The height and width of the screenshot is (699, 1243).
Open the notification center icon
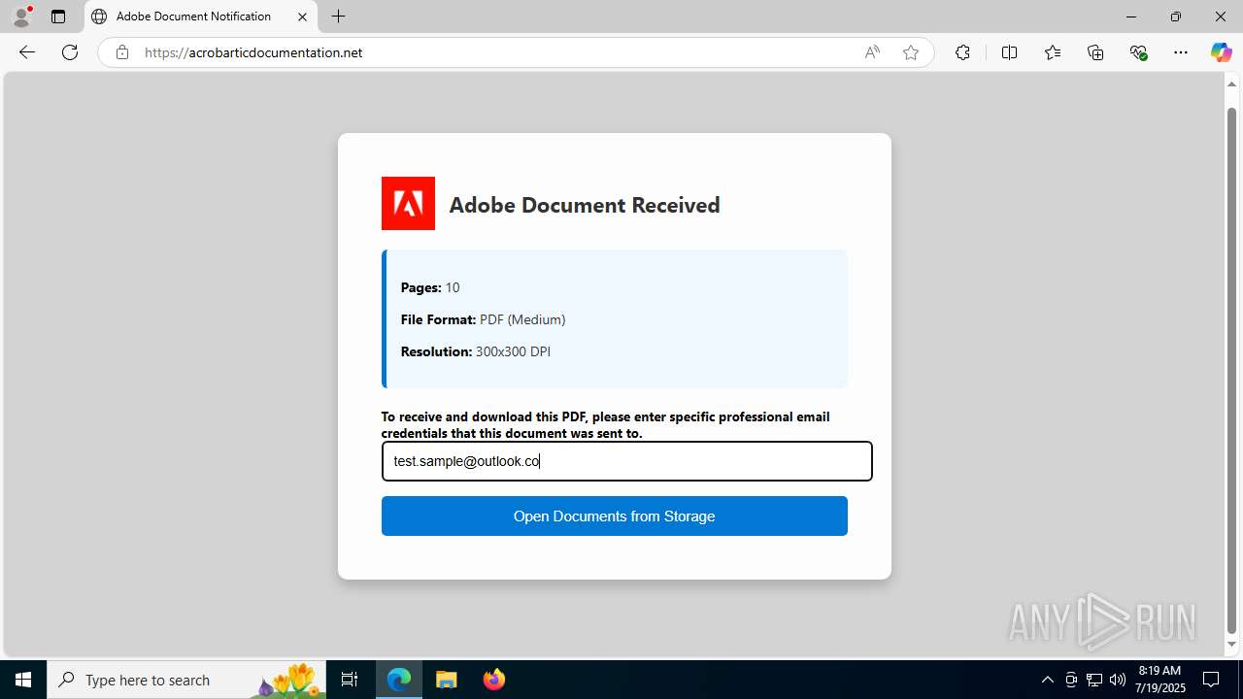click(1211, 680)
